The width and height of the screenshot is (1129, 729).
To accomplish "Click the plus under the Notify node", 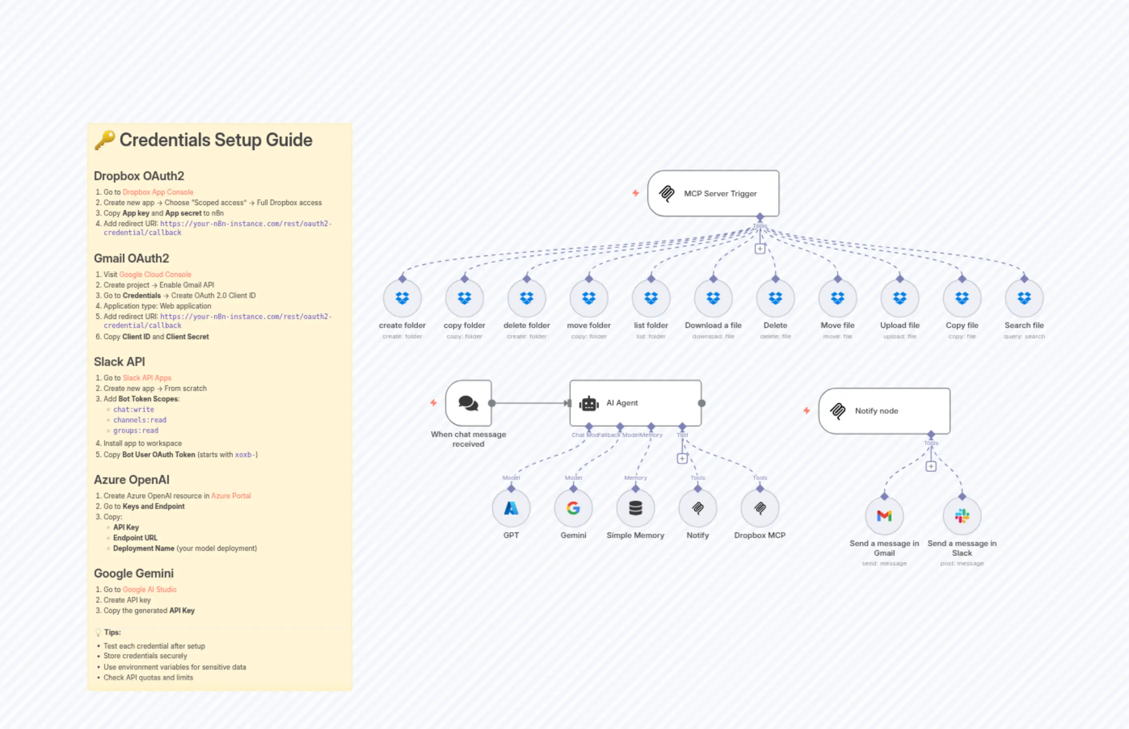I will (931, 466).
